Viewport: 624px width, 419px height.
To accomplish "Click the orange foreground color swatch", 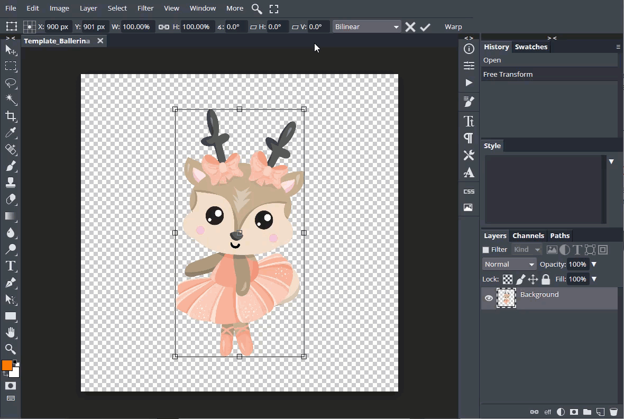I will coord(7,366).
